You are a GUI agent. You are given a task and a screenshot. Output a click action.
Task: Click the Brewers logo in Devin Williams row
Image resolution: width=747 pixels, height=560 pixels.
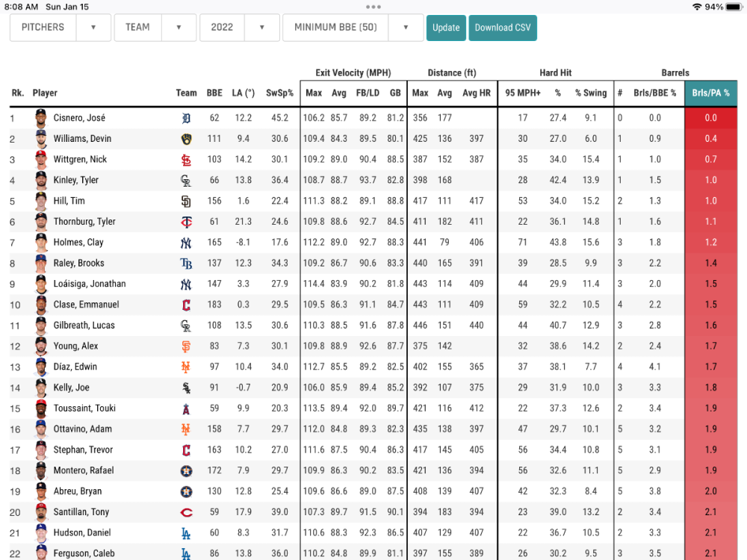[x=186, y=139]
